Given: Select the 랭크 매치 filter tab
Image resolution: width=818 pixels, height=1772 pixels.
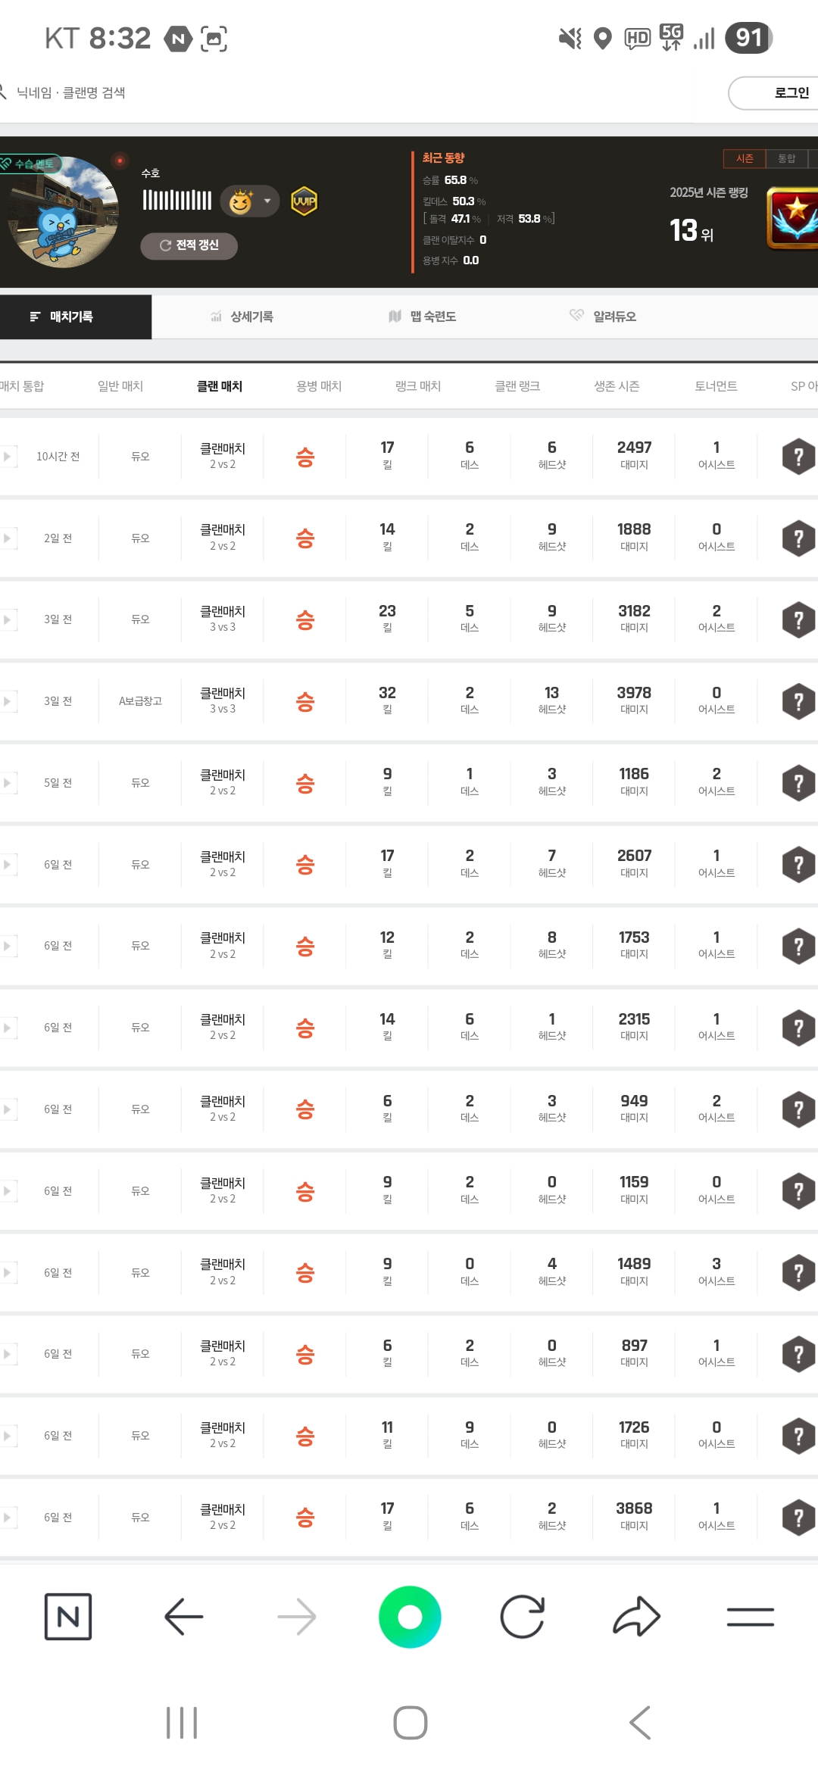Looking at the screenshot, I should [x=418, y=386].
